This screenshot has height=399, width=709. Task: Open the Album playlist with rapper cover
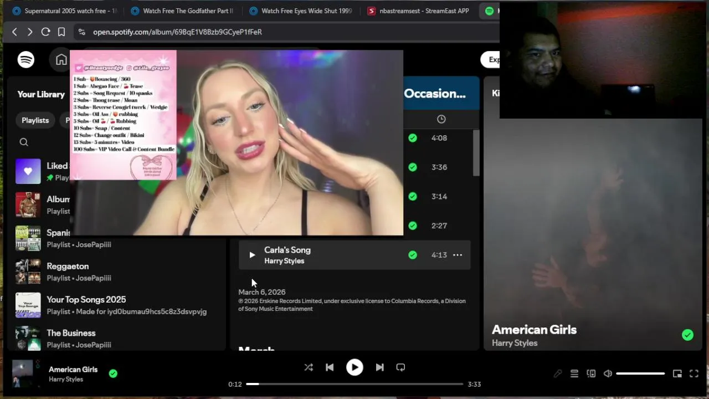pos(42,205)
